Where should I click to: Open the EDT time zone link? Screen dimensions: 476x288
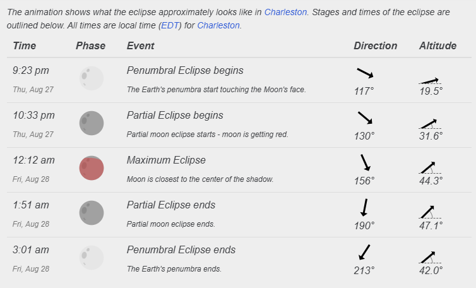170,25
